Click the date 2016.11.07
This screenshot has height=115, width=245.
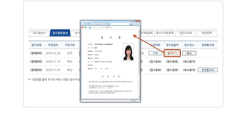pyautogui.click(x=53, y=70)
